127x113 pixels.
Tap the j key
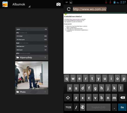tap(108, 88)
